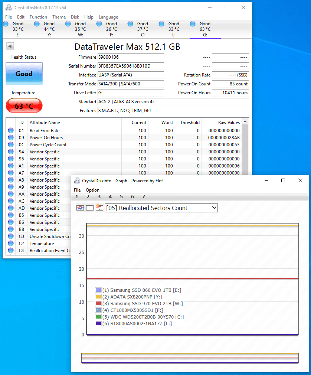Click the WDC WDS200T2B0B green legend swatch
Screen dimensions: 311x375
(98, 317)
